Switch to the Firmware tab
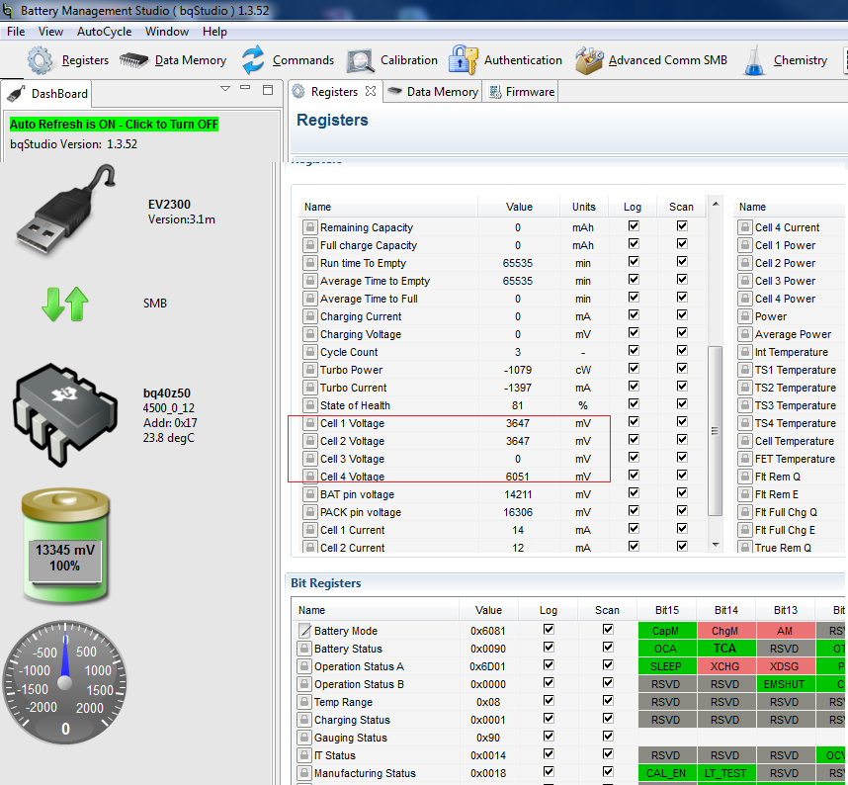 click(523, 91)
